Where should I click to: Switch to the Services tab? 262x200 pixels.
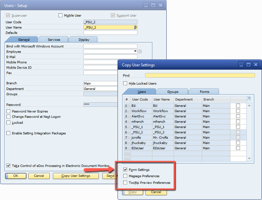pyautogui.click(x=54, y=39)
